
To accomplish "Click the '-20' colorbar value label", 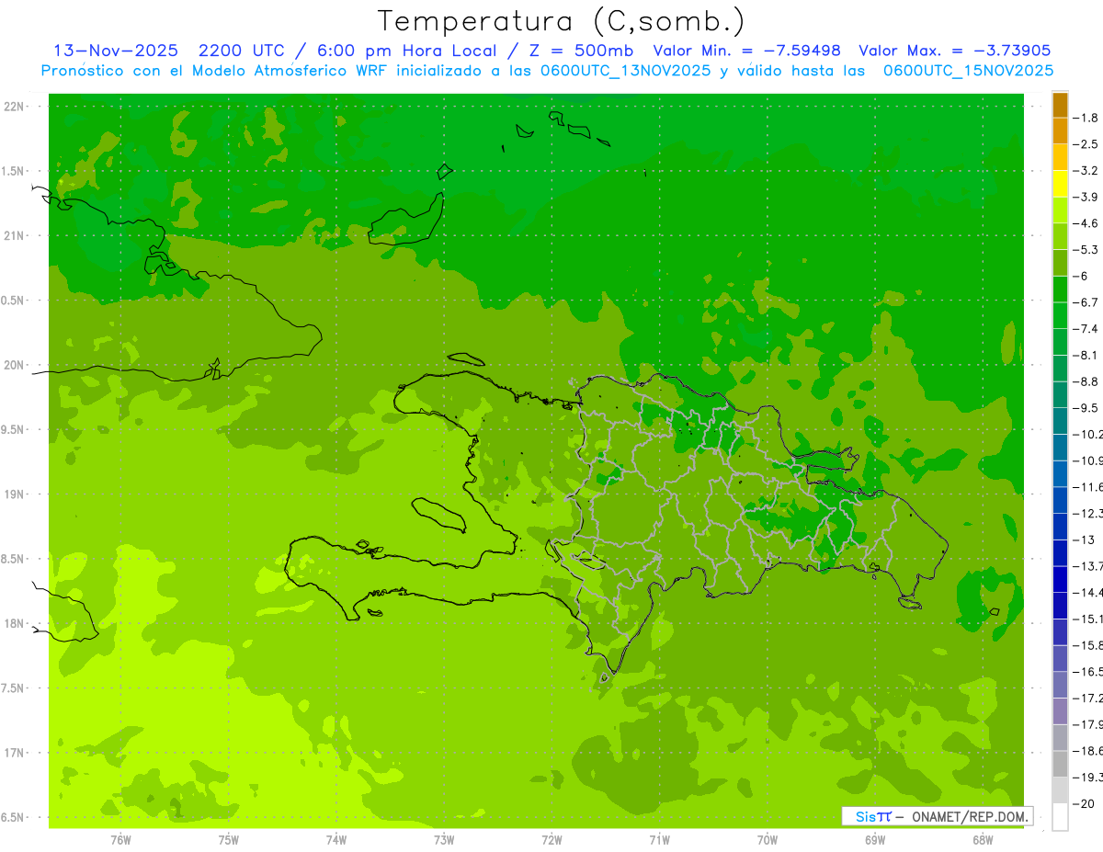I will [1084, 803].
